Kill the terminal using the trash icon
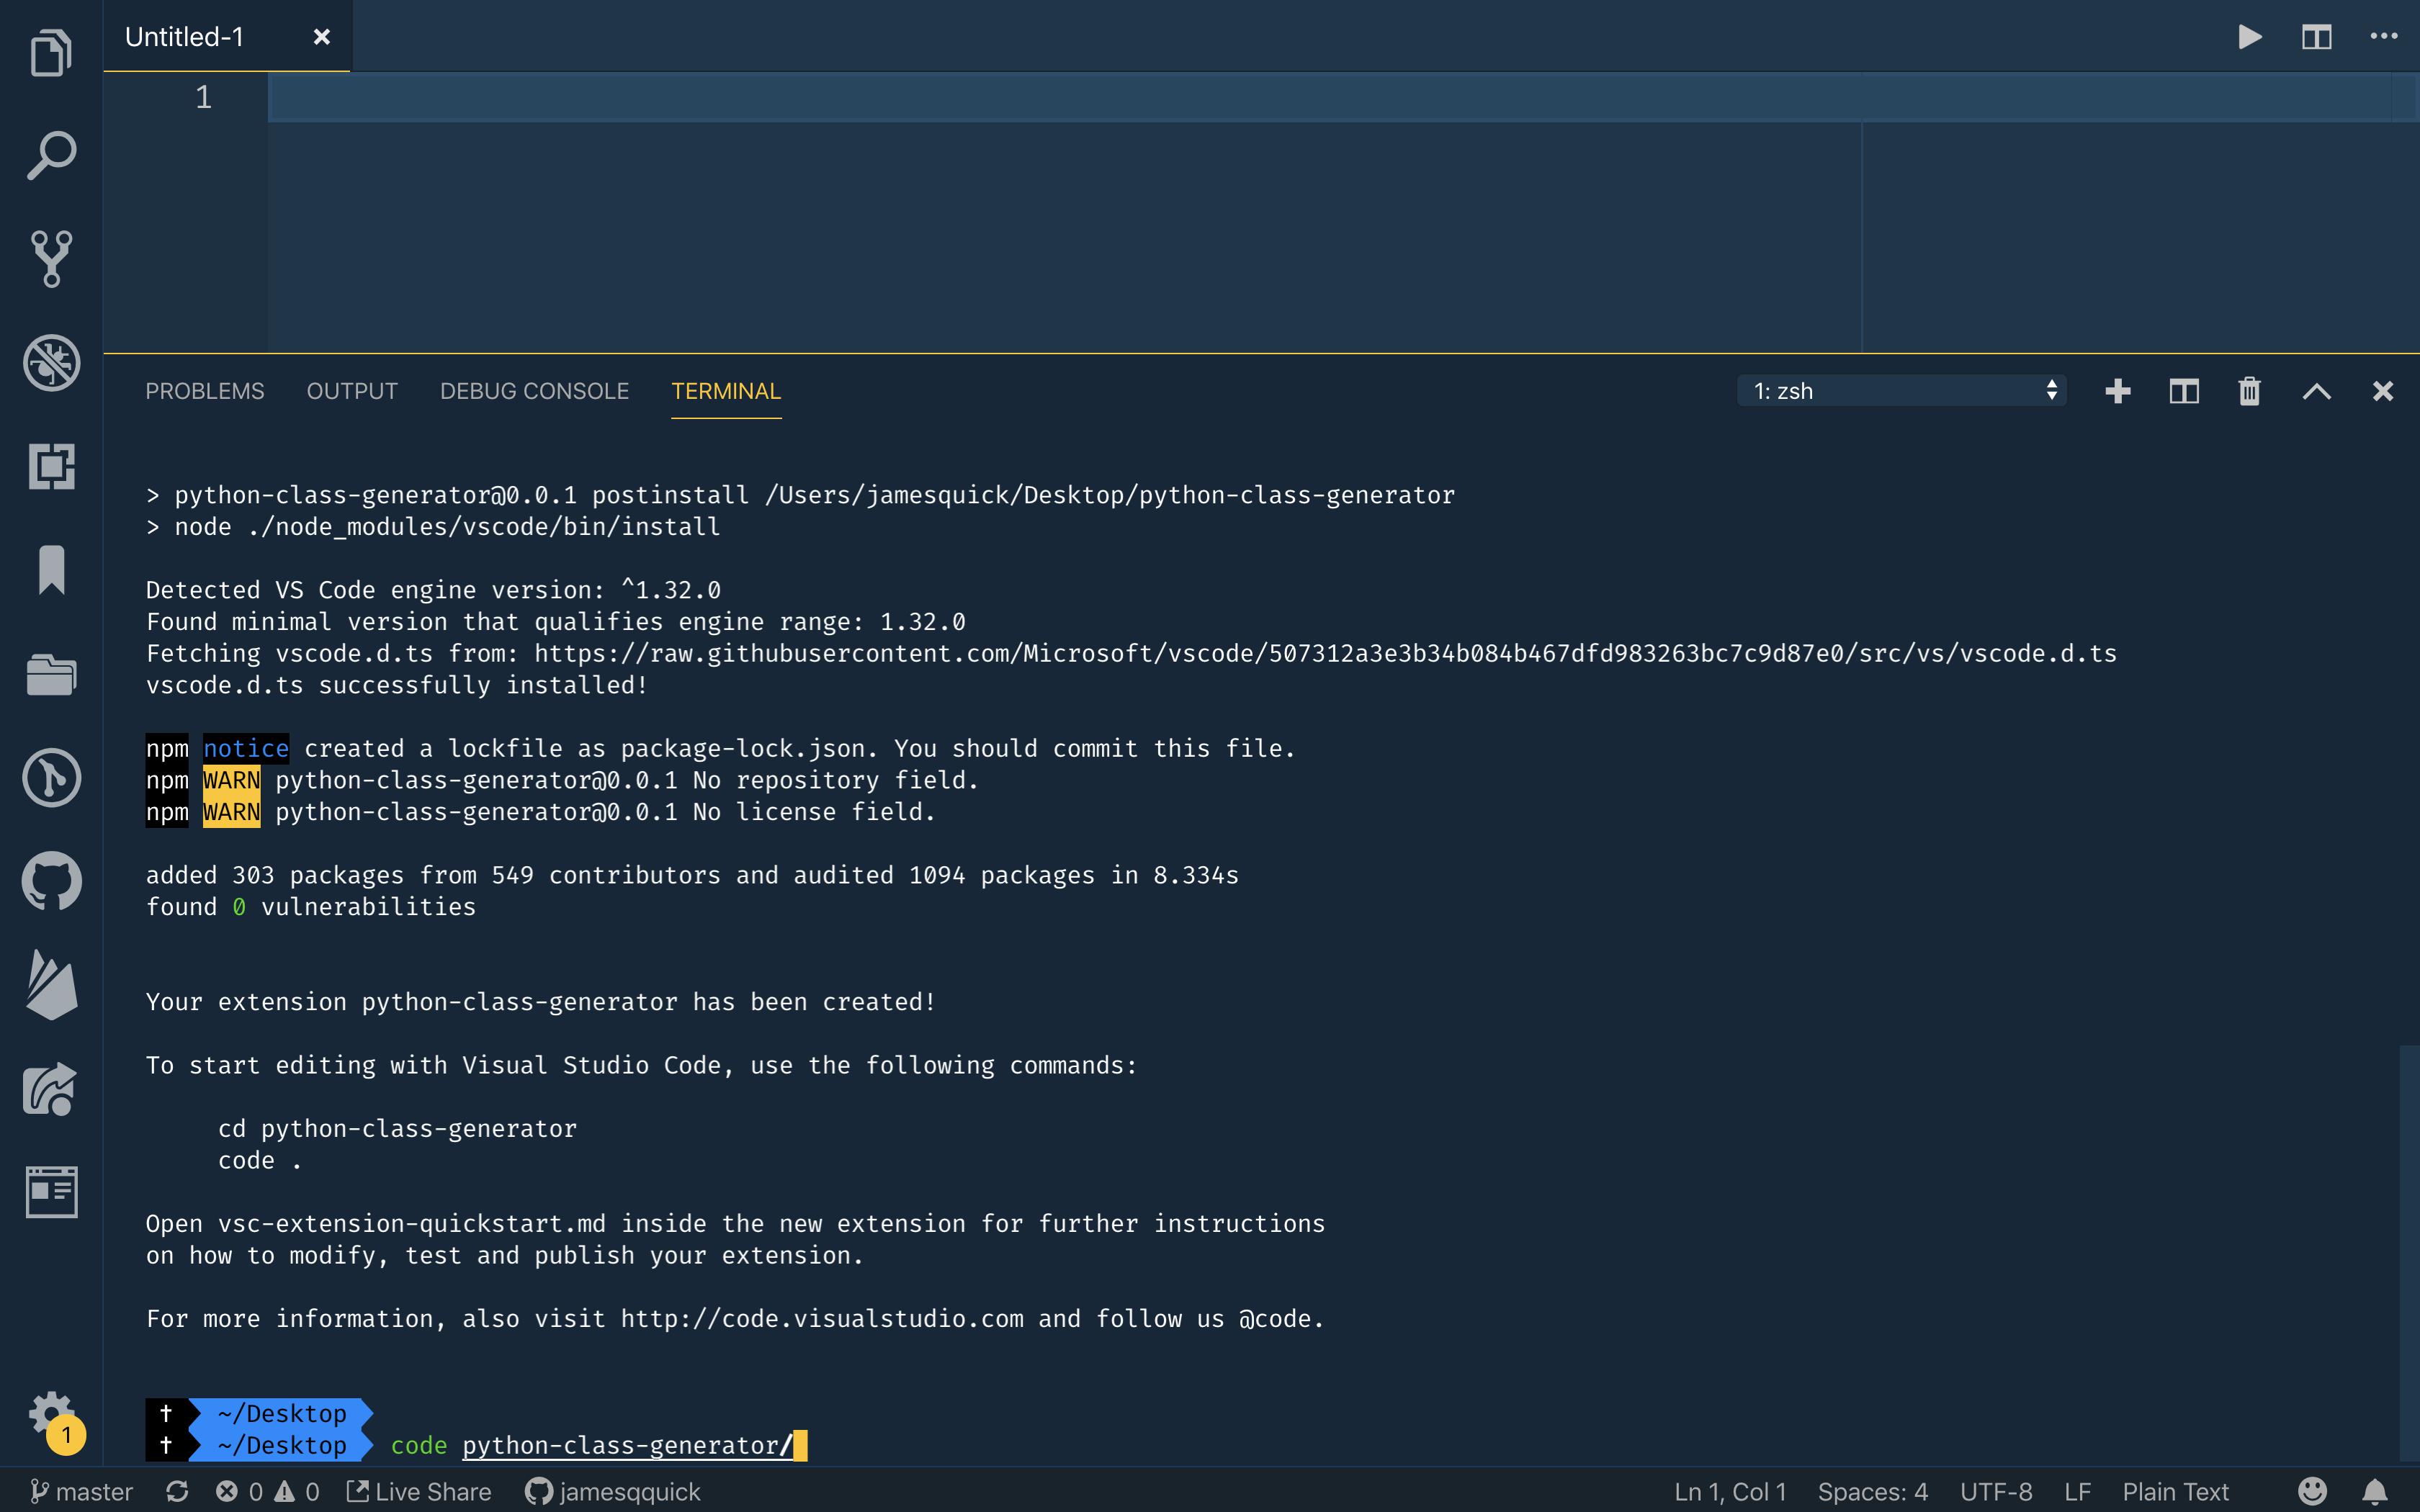 coord(2248,391)
